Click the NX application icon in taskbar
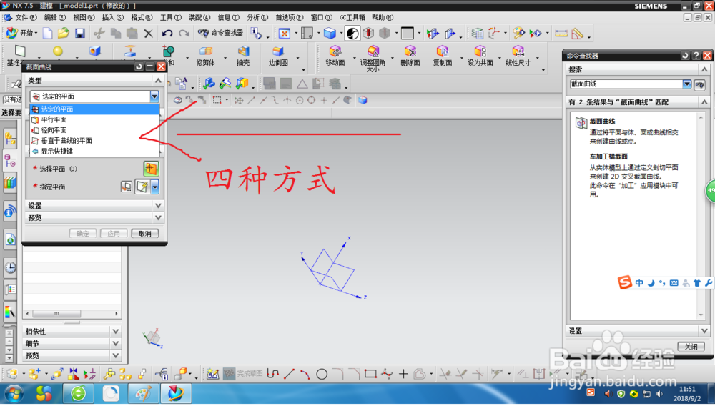The width and height of the screenshot is (715, 406). [x=176, y=393]
